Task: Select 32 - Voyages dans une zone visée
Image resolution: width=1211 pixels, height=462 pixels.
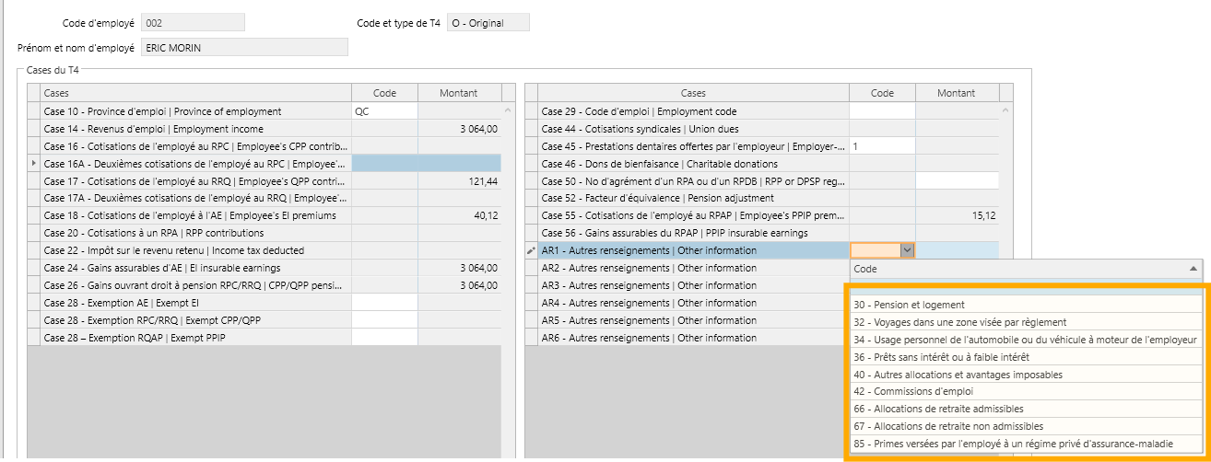Action: [x=1027, y=322]
